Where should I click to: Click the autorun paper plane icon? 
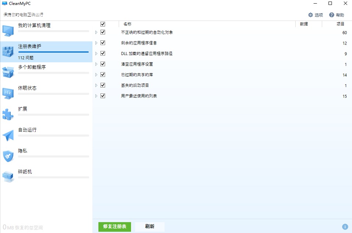coord(8,135)
